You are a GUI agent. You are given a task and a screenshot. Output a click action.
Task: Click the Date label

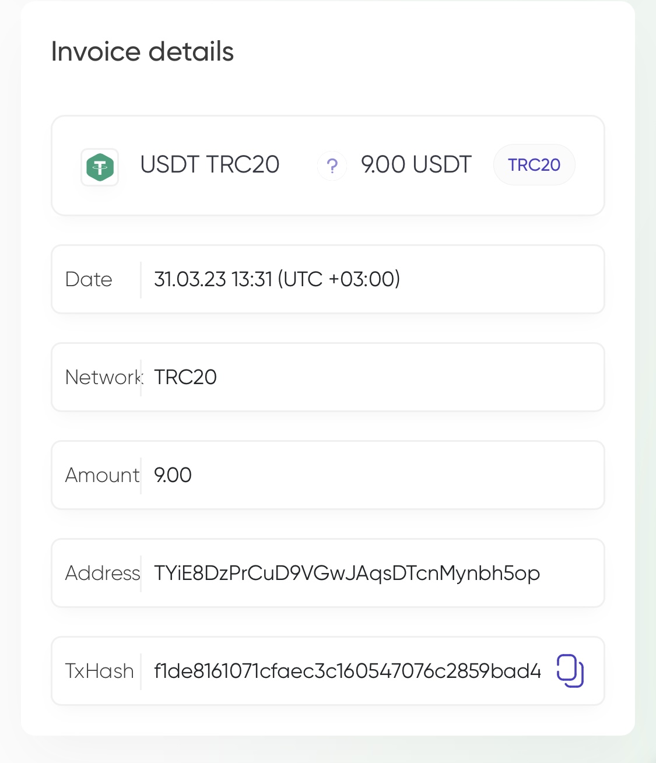89,279
